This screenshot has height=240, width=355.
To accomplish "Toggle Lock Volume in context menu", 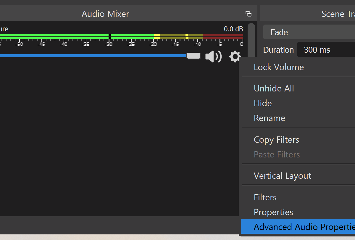I will [x=279, y=67].
